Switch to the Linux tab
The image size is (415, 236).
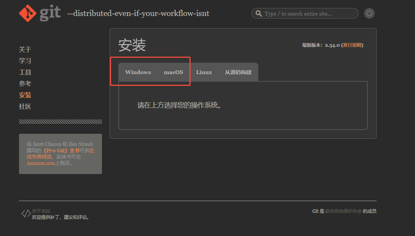[204, 72]
